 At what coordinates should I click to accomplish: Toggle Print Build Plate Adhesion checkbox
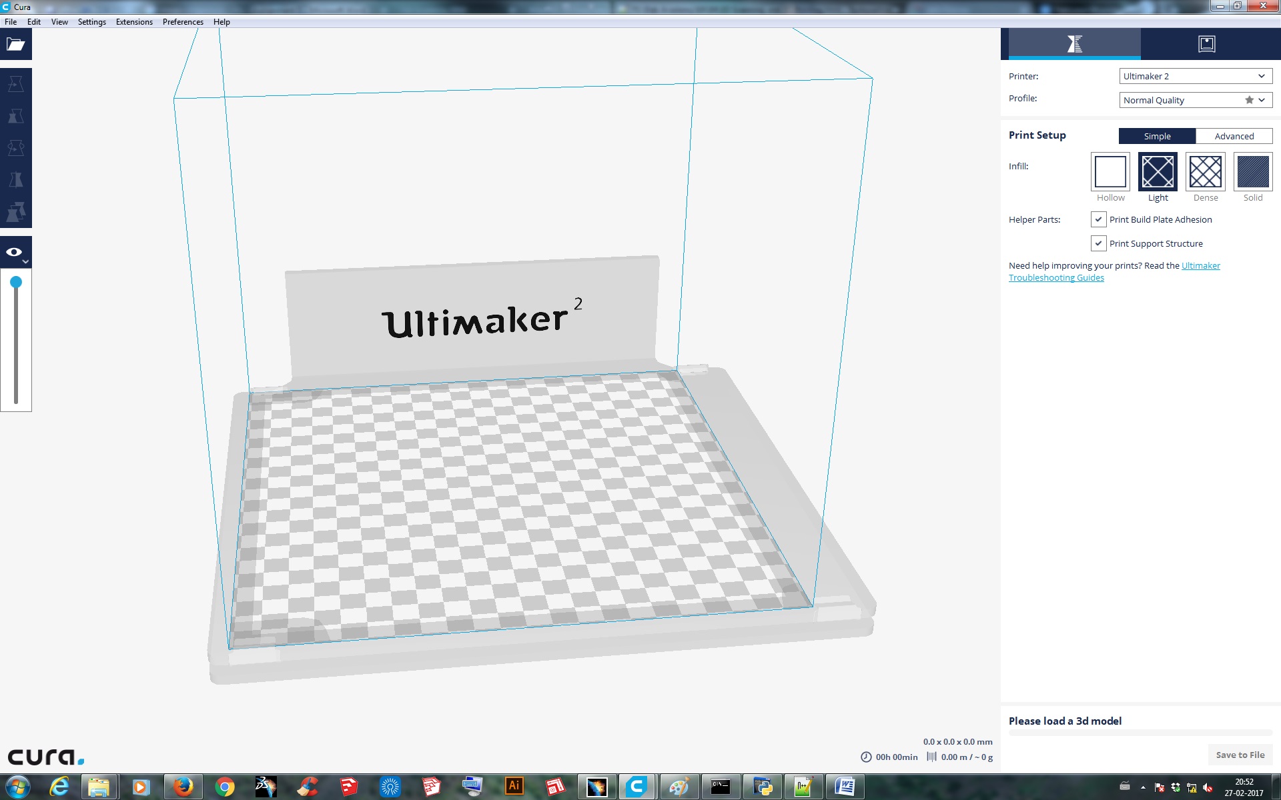(x=1098, y=219)
